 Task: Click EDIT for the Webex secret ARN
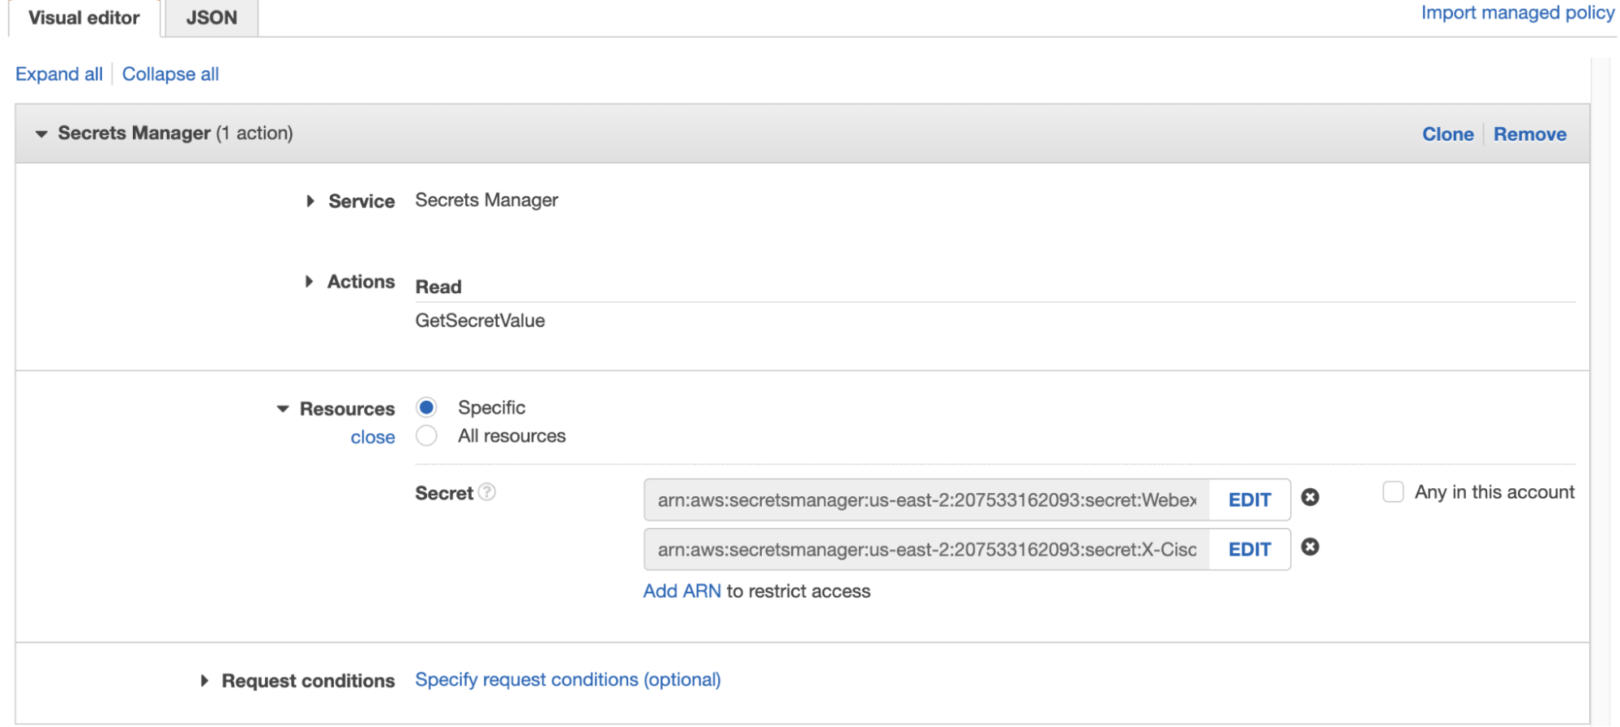click(x=1250, y=500)
